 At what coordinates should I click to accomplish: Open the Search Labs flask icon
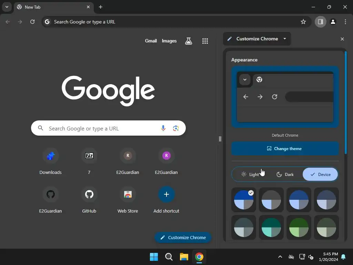(189, 41)
